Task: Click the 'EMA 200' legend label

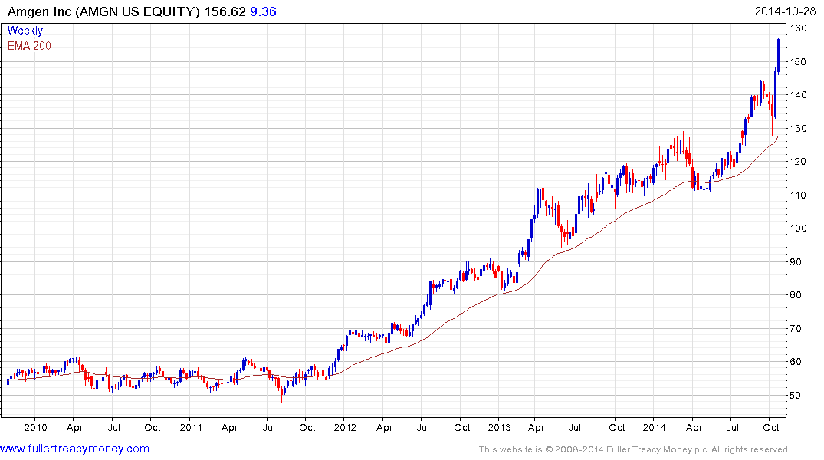Action: click(29, 46)
